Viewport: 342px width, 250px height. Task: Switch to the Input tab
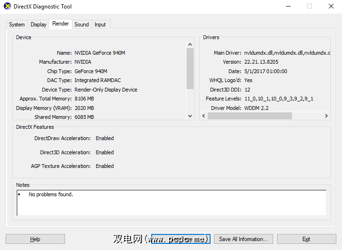pyautogui.click(x=100, y=25)
